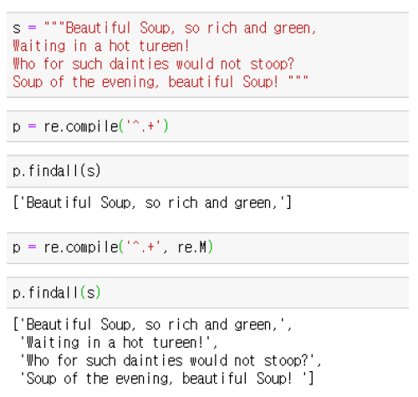This screenshot has height=397, width=418.
Task: Click the first output line of the re.M findall result
Action: coord(152,325)
